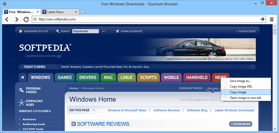Viewport: 279px width, 133px height.
Task: Open the NEWS site tab
Action: (221, 77)
